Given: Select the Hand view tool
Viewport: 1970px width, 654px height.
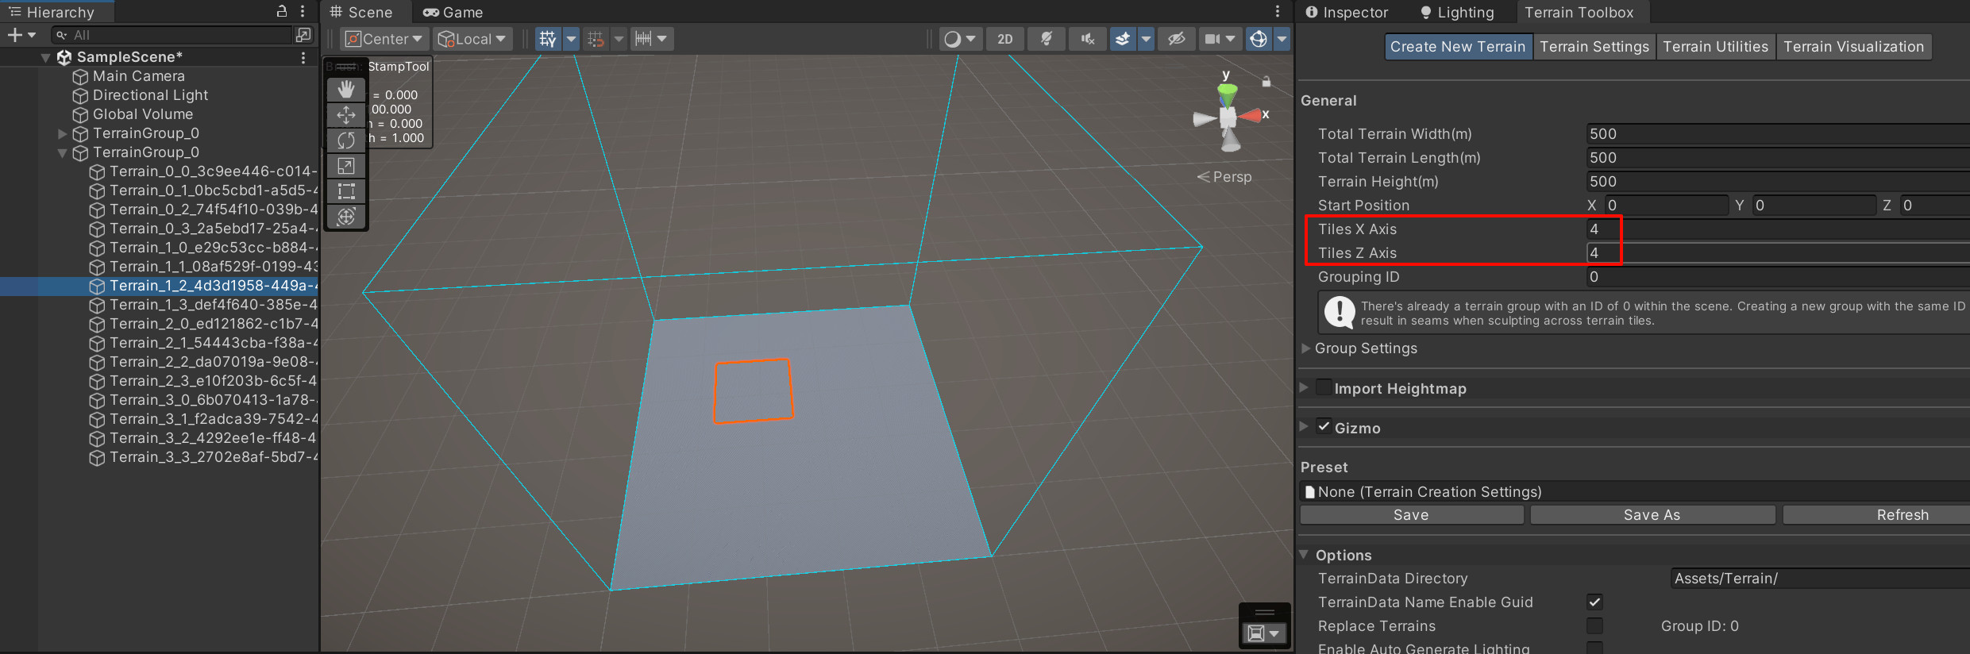Looking at the screenshot, I should tap(346, 90).
